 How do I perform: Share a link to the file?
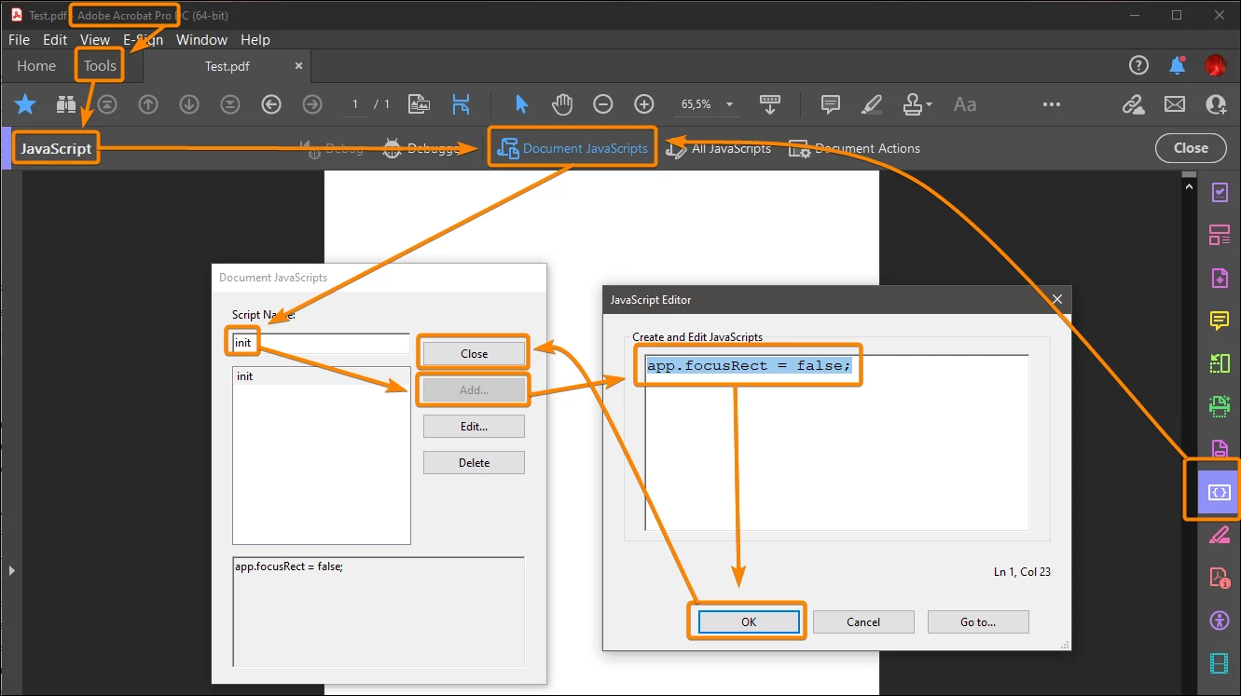click(1134, 104)
